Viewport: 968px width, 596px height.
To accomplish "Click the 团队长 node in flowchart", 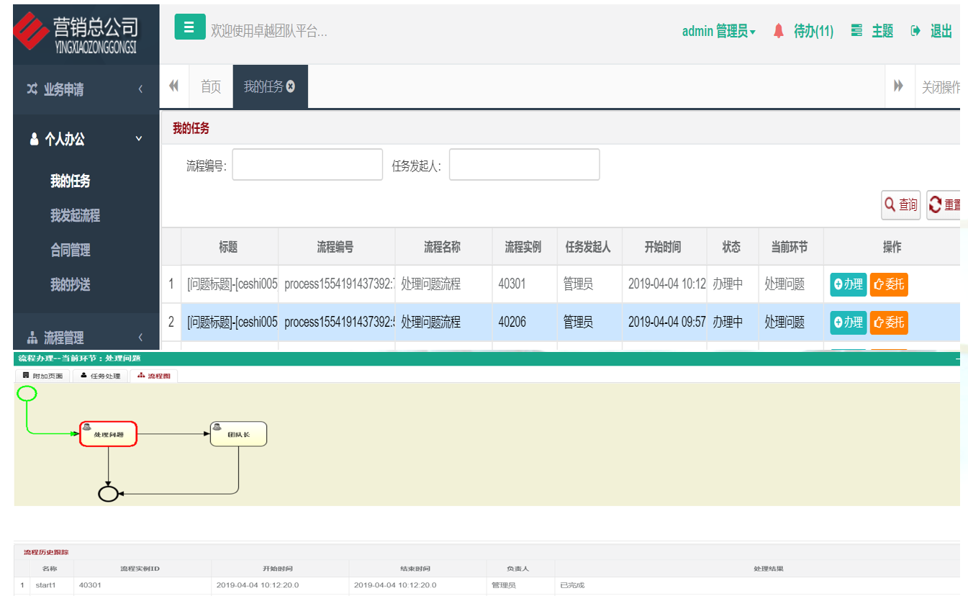I will coord(238,434).
